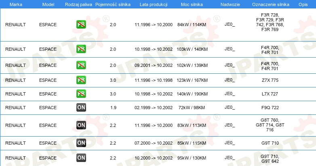This screenshot has height=166, width=316.
Task: Select the 95kW / 130KM power cell
Action: point(192,158)
